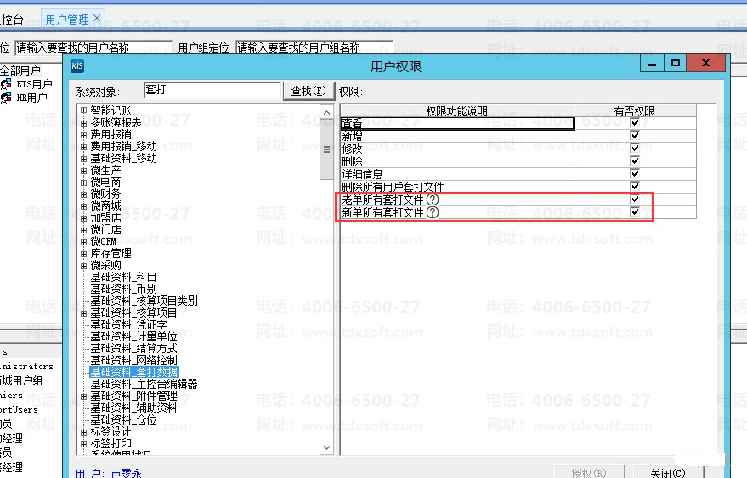
Task: Click the tree scrollbar up arrow
Action: (x=327, y=113)
